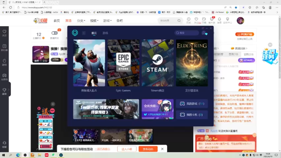Image resolution: width=281 pixels, height=158 pixels.
Task: Open the customer service headset icon in sidebar
Action: (x=4, y=143)
